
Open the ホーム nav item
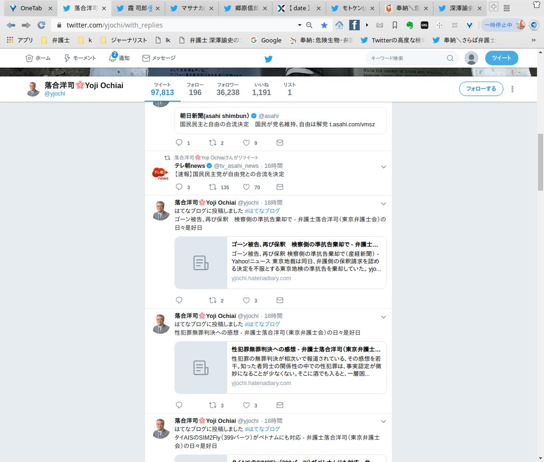point(38,58)
